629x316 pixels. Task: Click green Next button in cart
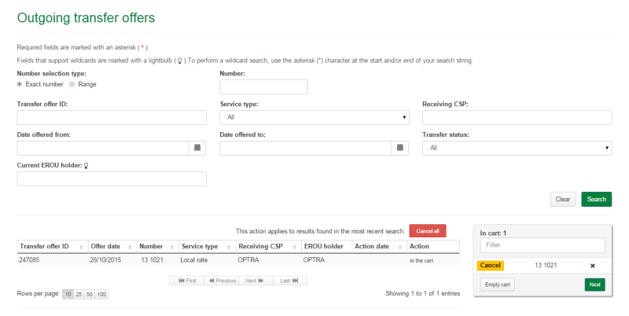[595, 285]
